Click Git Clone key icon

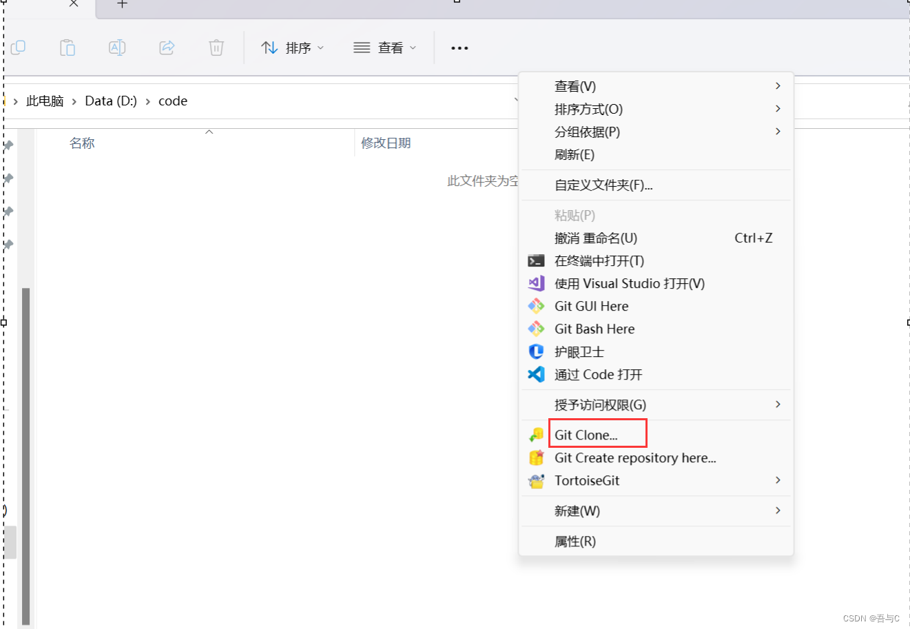coord(536,435)
